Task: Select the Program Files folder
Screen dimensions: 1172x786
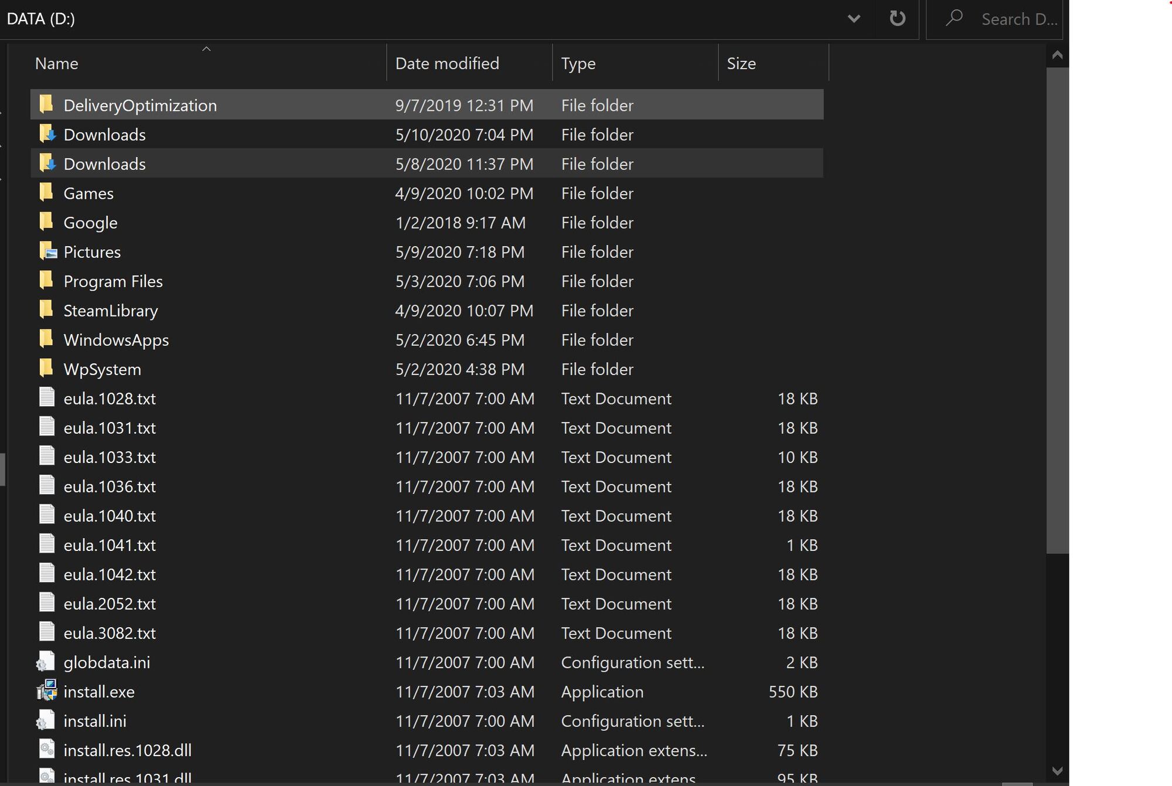Action: click(113, 281)
